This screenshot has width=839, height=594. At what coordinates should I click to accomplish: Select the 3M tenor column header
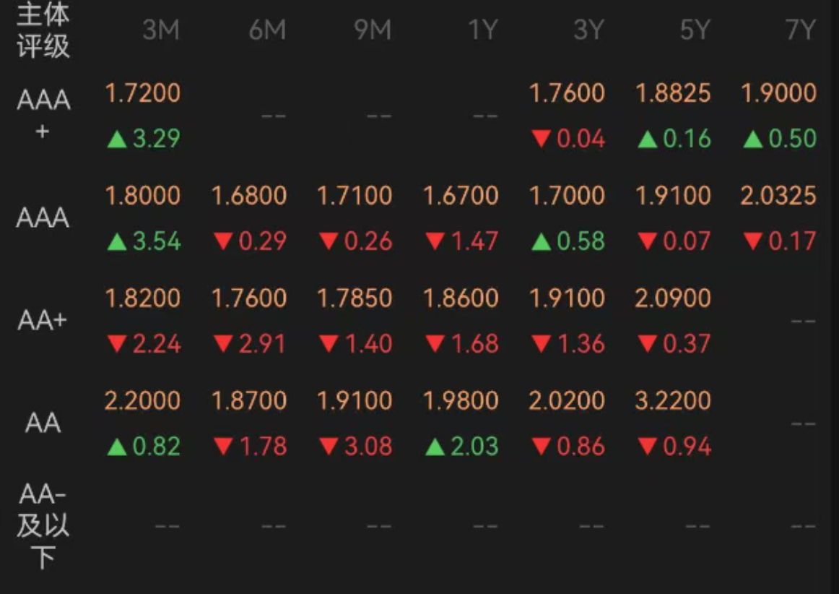click(x=160, y=30)
